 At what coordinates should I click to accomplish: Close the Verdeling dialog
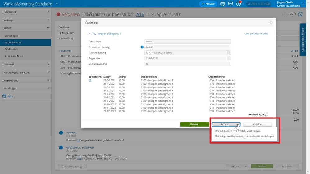(x=271, y=23)
